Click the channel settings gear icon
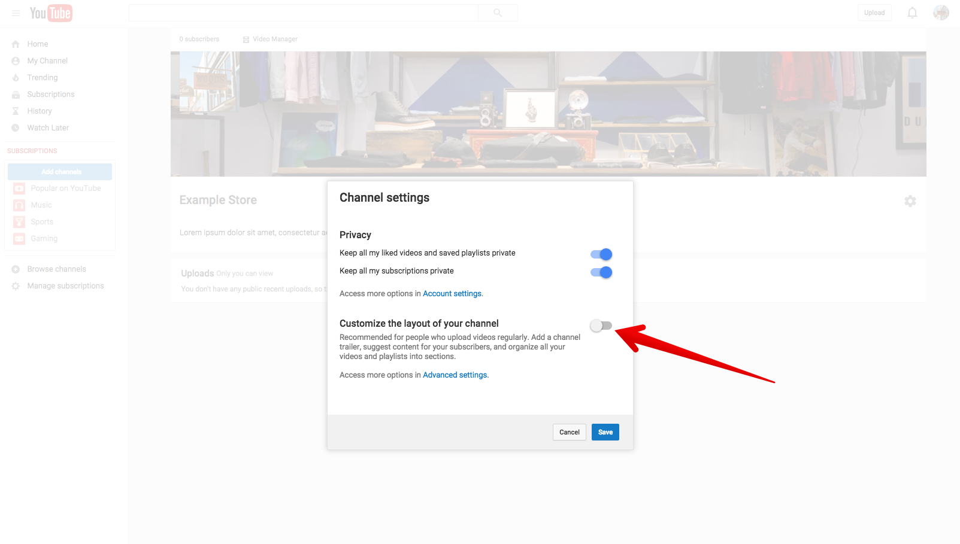This screenshot has width=960, height=544. pyautogui.click(x=910, y=201)
